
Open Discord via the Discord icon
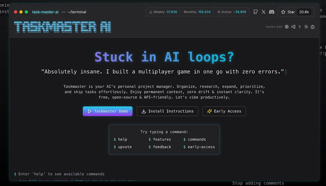pos(272,12)
